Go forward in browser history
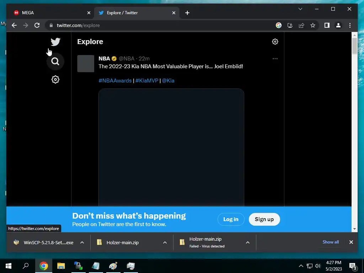Screen dimensions: 364x273 coord(26,25)
